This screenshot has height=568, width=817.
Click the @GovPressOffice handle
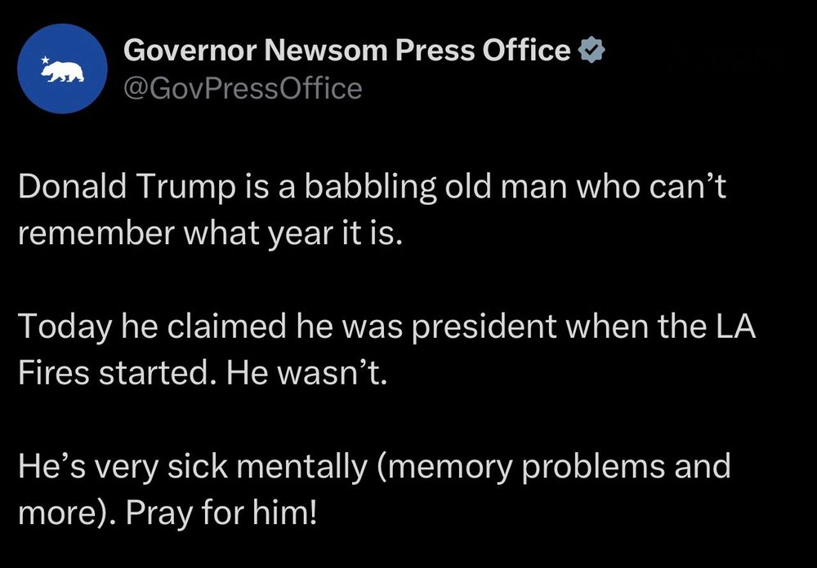click(242, 87)
